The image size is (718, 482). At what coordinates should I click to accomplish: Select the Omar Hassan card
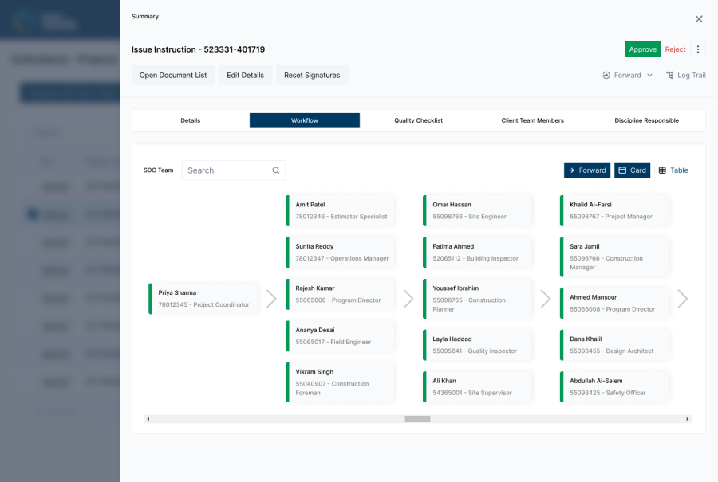[x=477, y=210]
